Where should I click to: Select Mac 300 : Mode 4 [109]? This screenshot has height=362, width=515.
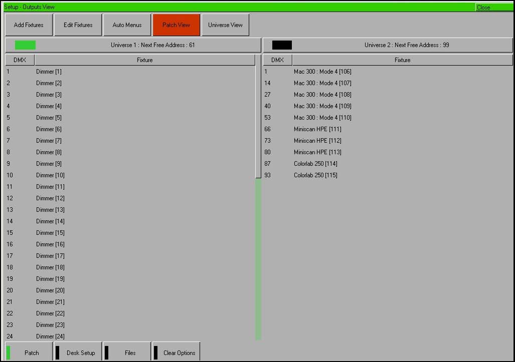tap(322, 106)
